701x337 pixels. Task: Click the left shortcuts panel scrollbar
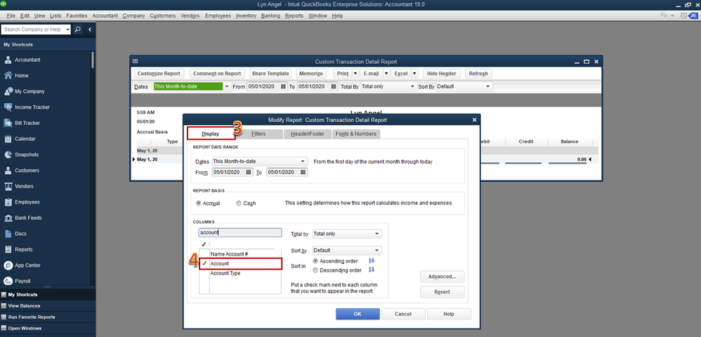[x=93, y=59]
